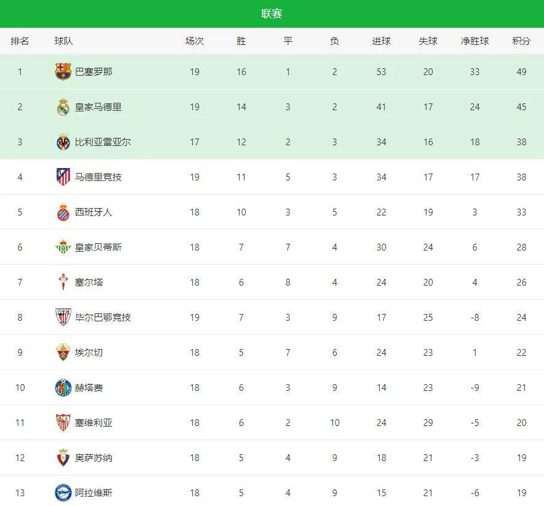Image resolution: width=544 pixels, height=506 pixels.
Task: Click the Alavés crest icon
Action: [x=63, y=492]
